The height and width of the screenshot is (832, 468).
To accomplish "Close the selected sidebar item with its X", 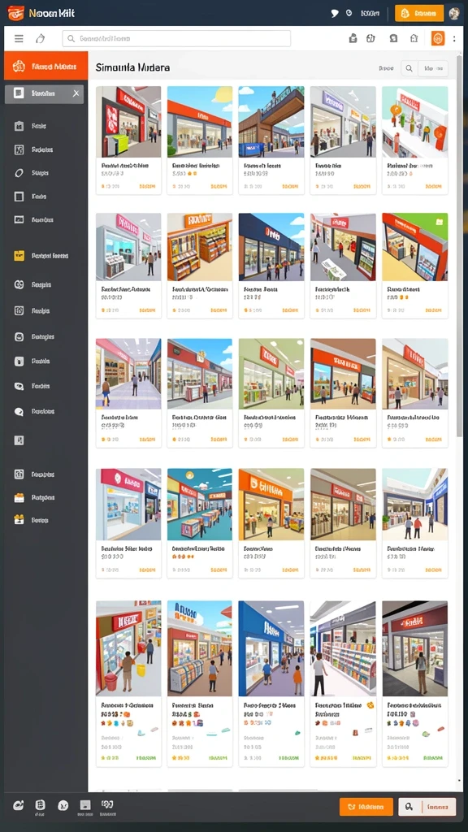I will click(76, 93).
